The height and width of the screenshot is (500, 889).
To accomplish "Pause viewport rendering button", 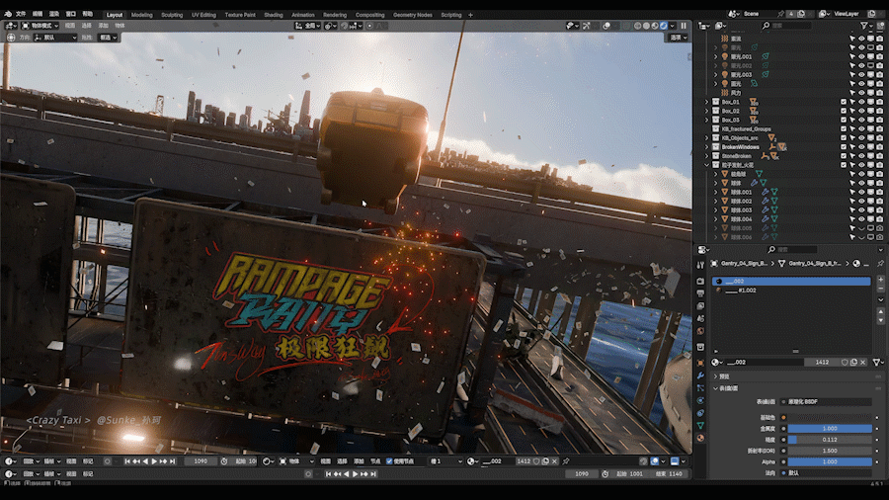I will click(x=684, y=26).
